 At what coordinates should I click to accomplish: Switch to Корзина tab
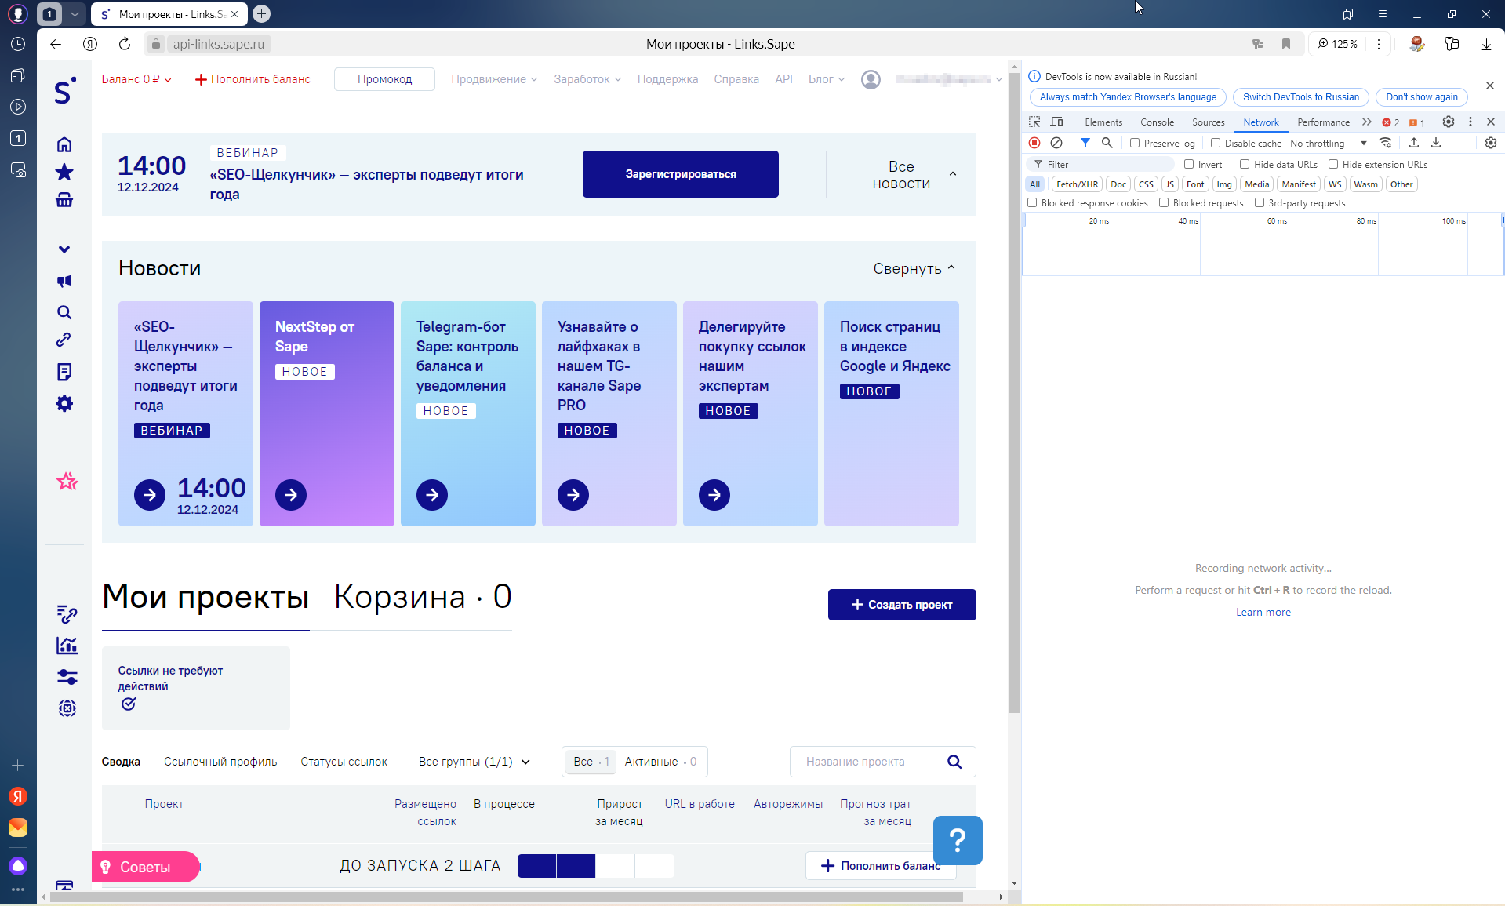(x=423, y=597)
